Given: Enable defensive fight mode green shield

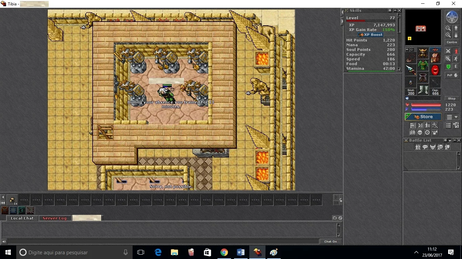Looking at the screenshot, I should click(x=448, y=66).
